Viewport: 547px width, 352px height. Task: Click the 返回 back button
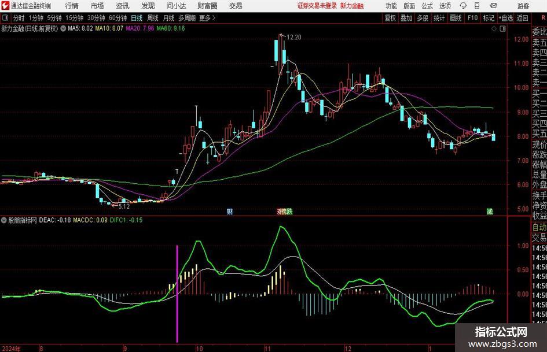point(522,18)
